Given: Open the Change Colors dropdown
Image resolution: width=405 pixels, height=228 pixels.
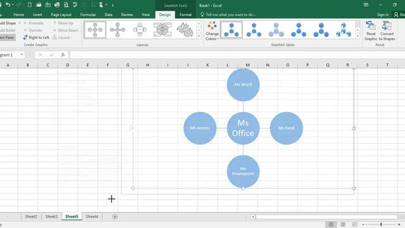Looking at the screenshot, I should [212, 31].
